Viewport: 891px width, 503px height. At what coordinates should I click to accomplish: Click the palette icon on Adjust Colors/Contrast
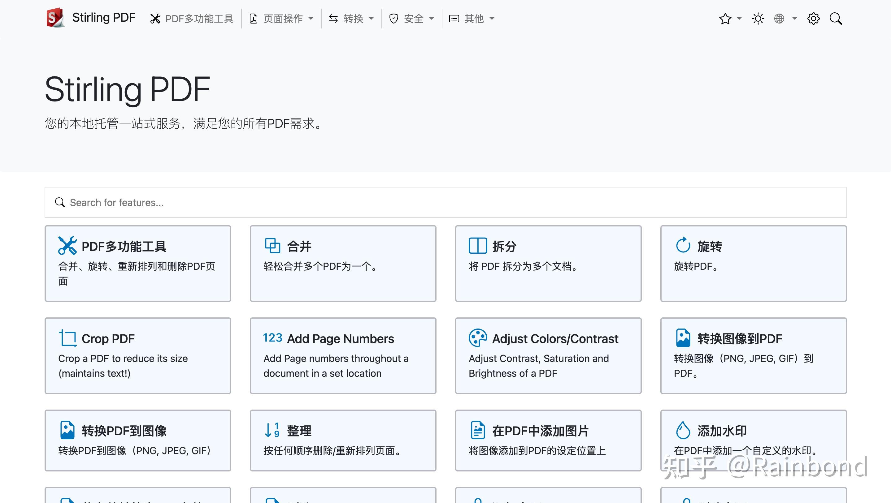478,338
